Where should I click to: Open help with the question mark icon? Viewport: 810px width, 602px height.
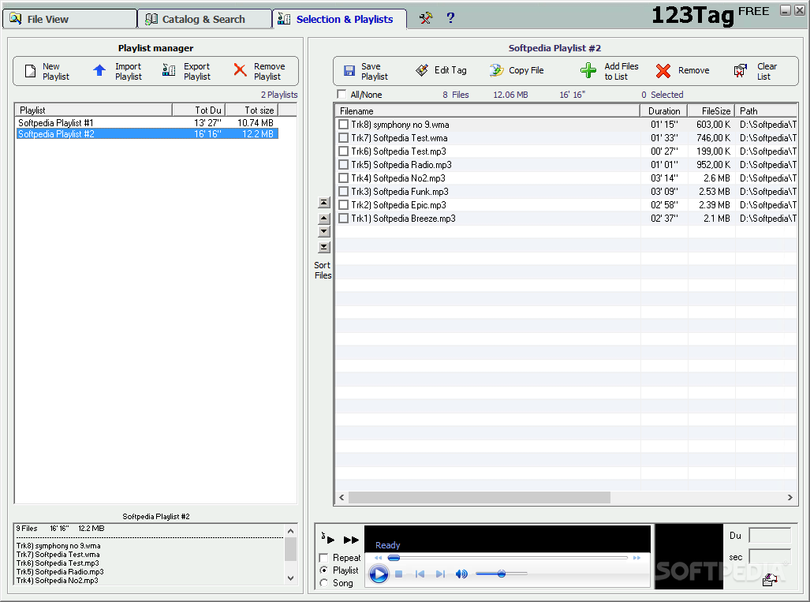click(x=450, y=18)
